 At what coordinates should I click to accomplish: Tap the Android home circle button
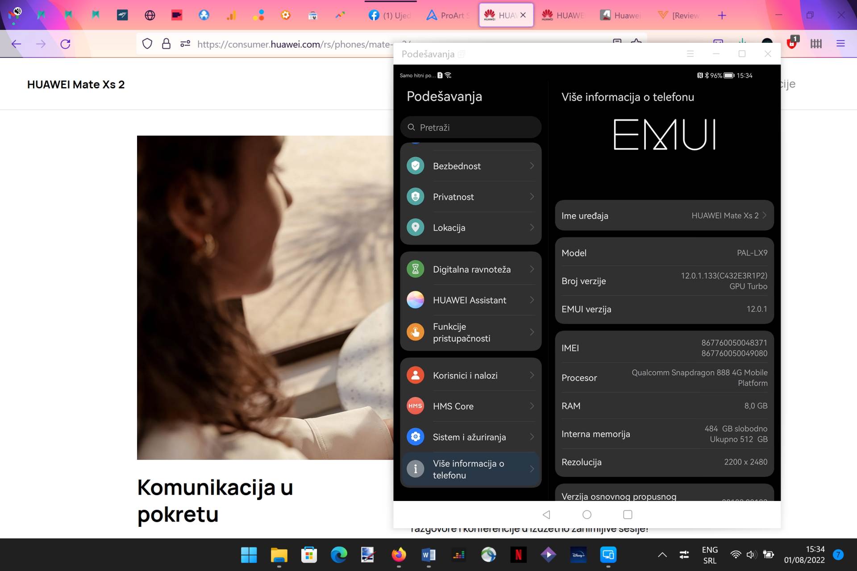click(587, 514)
